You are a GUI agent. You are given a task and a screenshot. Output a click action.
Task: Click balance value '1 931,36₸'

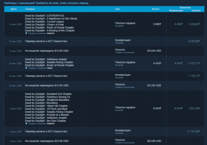tap(194, 109)
